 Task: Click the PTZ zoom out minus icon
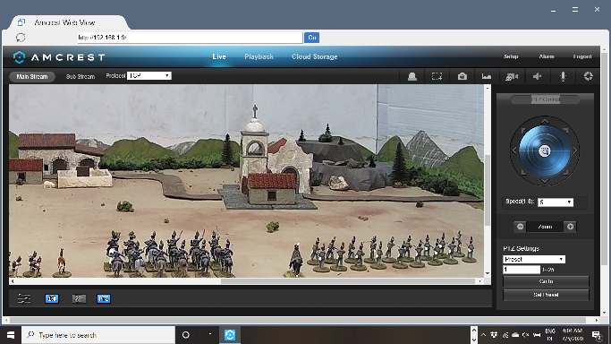[521, 227]
